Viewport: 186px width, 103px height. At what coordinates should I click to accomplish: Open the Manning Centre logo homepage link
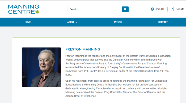[24, 9]
